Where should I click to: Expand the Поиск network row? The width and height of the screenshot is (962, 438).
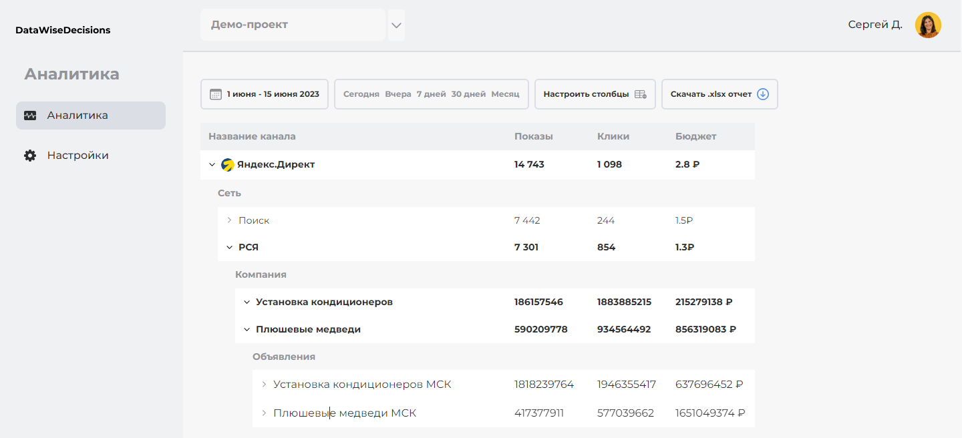(229, 220)
